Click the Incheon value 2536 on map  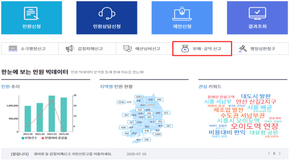(x=121, y=102)
